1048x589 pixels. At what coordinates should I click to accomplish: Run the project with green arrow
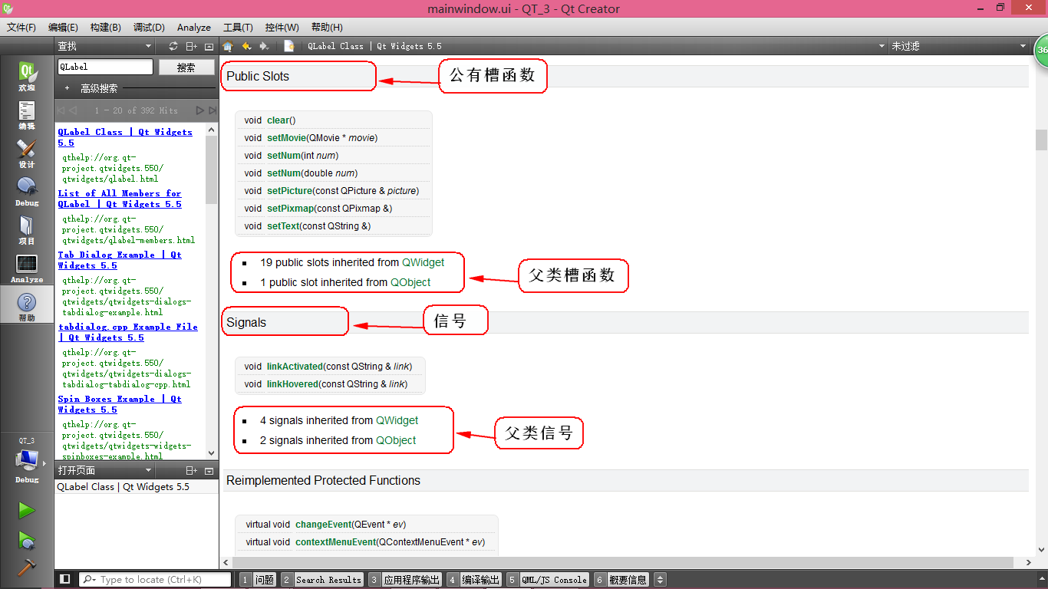27,510
